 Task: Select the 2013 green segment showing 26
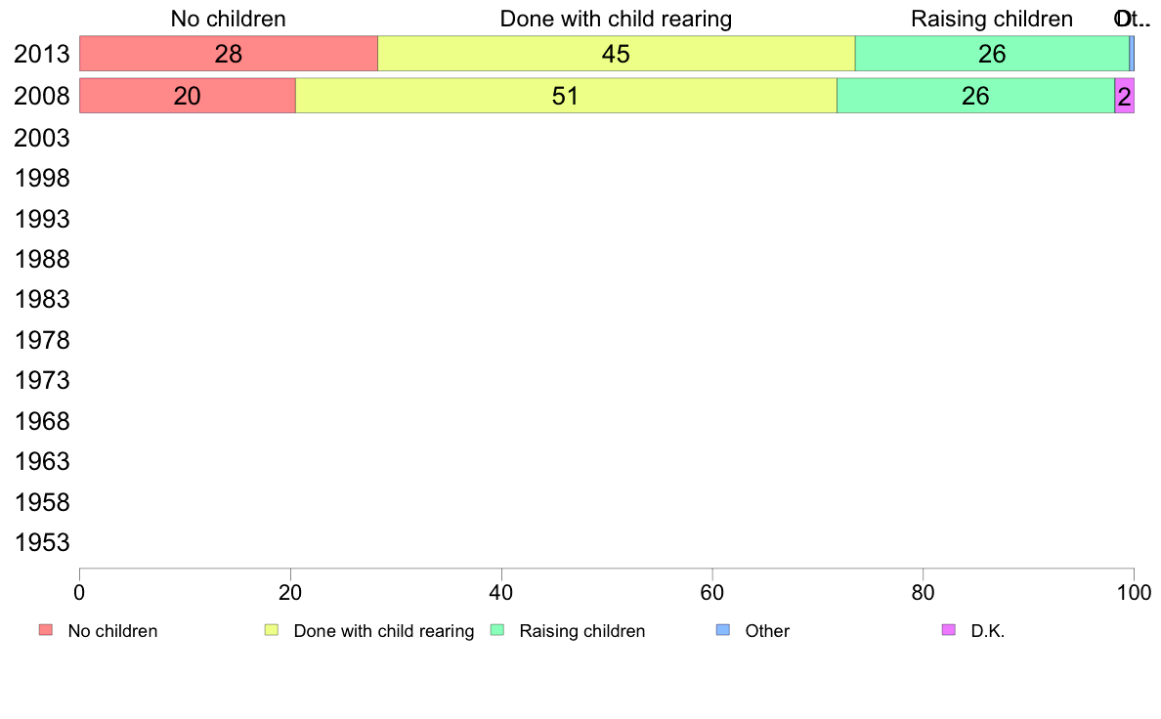click(992, 54)
